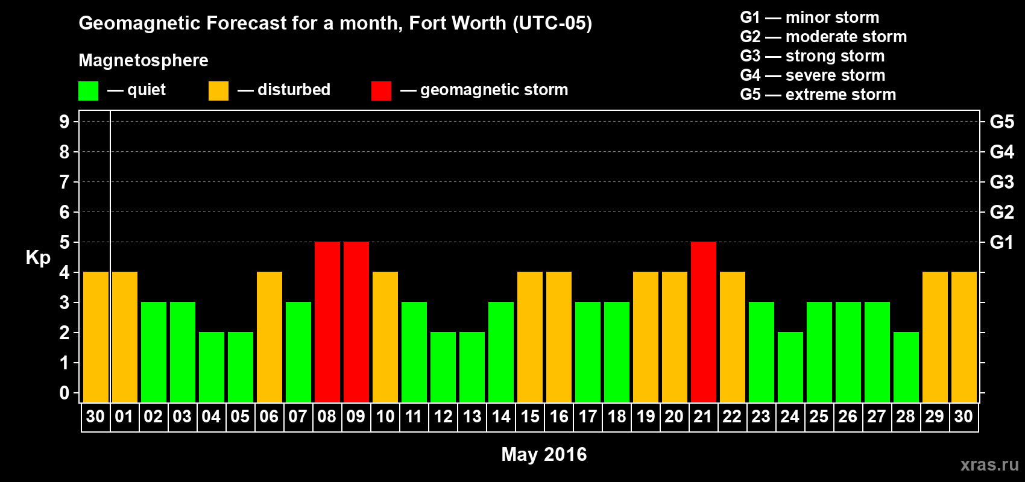Select the red bar for May 09
Screen dimensions: 1025x482
point(356,322)
